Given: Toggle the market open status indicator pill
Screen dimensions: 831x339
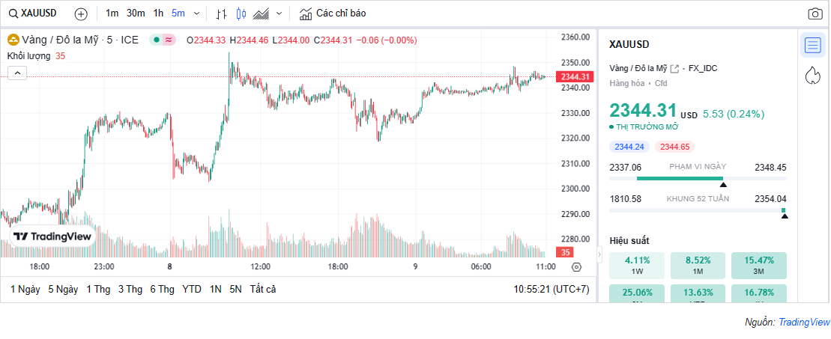Looking at the screenshot, I should (x=163, y=40).
